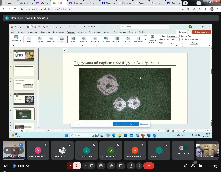The width and height of the screenshot is (221, 172).
Task: Unmute the microphone in the call bar
Action: 76,166
